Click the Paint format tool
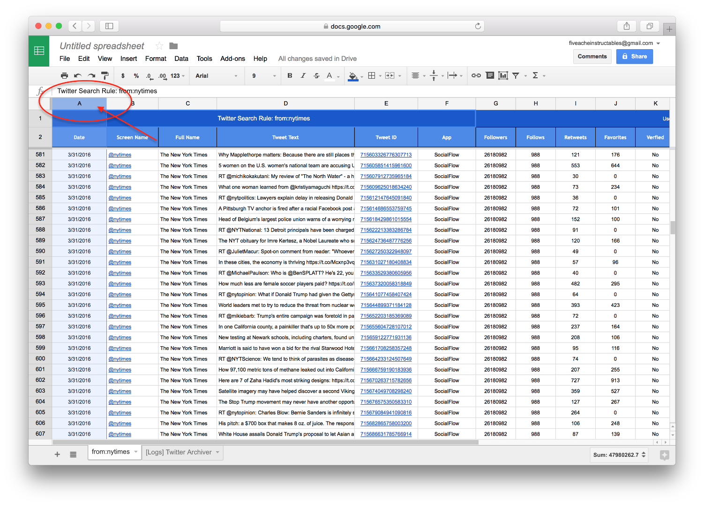 (105, 75)
